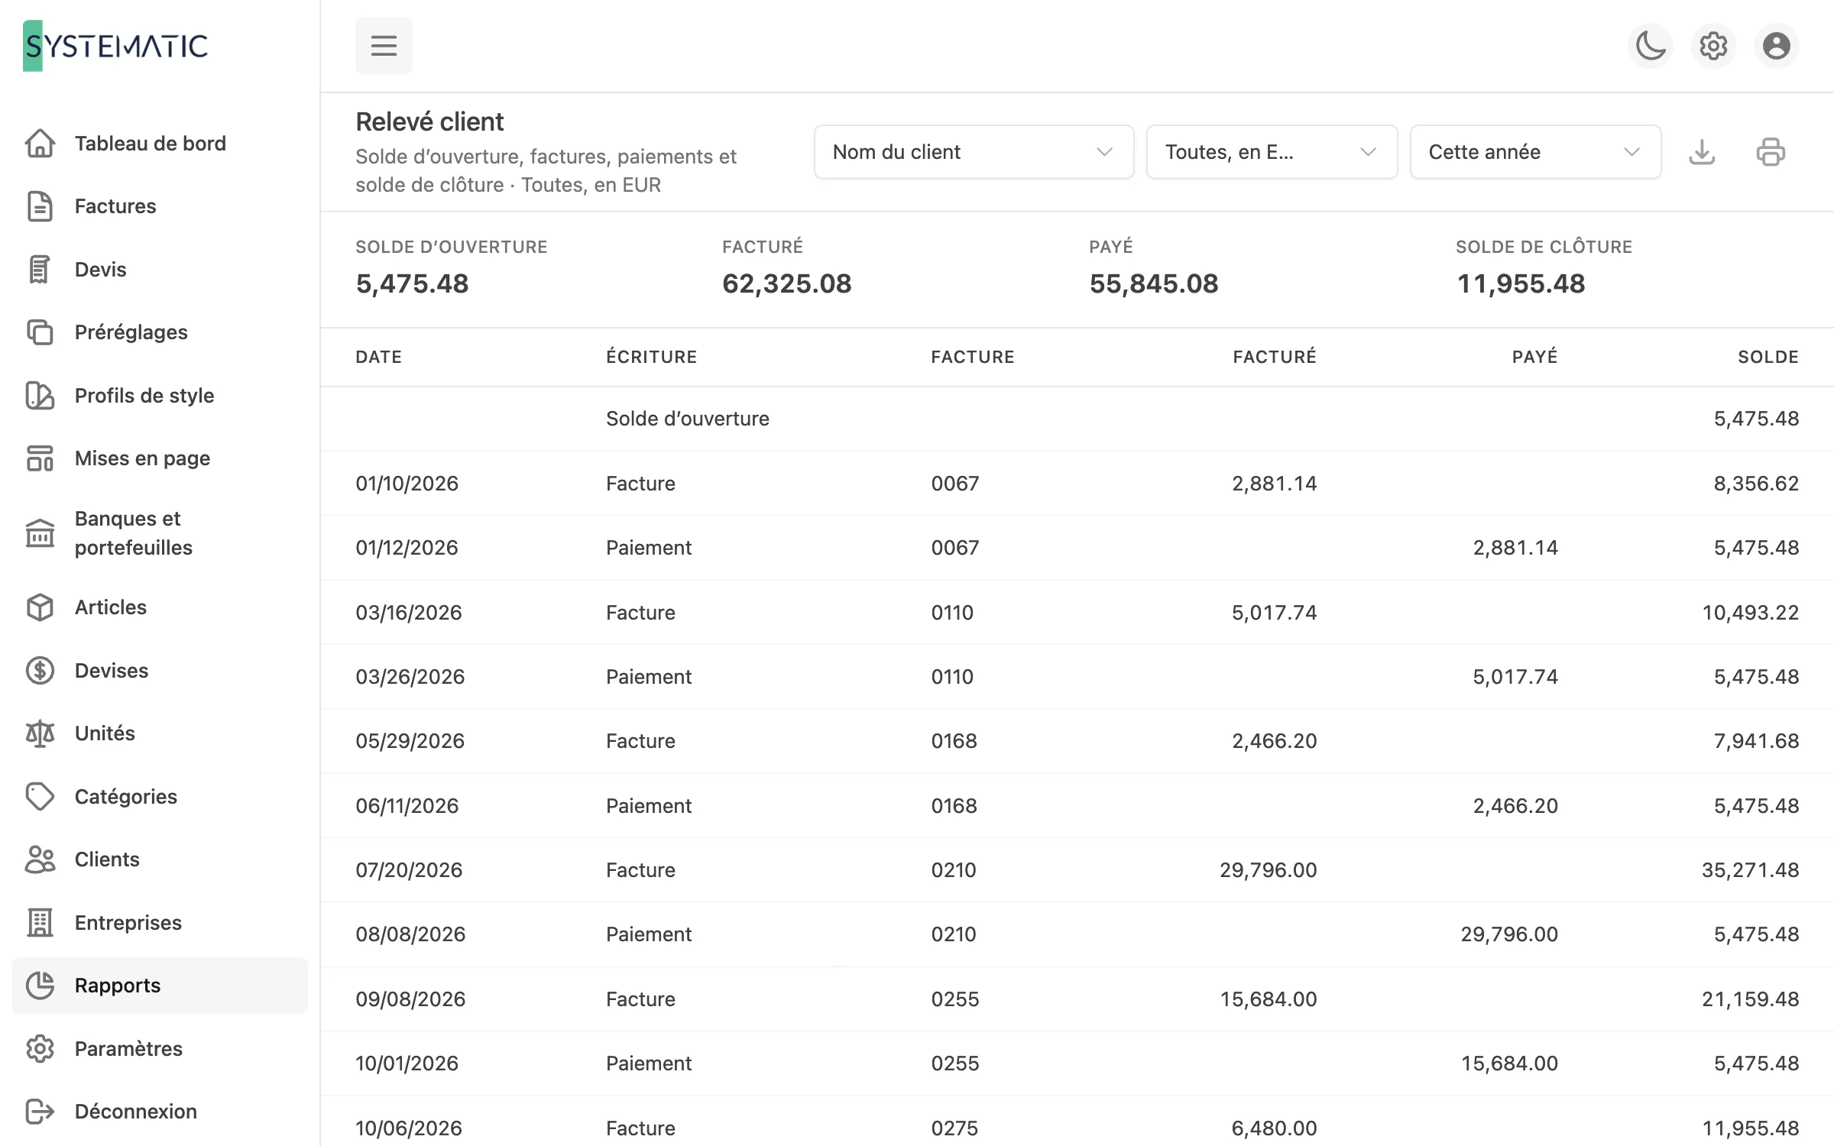Go to Tableau de bord home icon

coord(40,143)
